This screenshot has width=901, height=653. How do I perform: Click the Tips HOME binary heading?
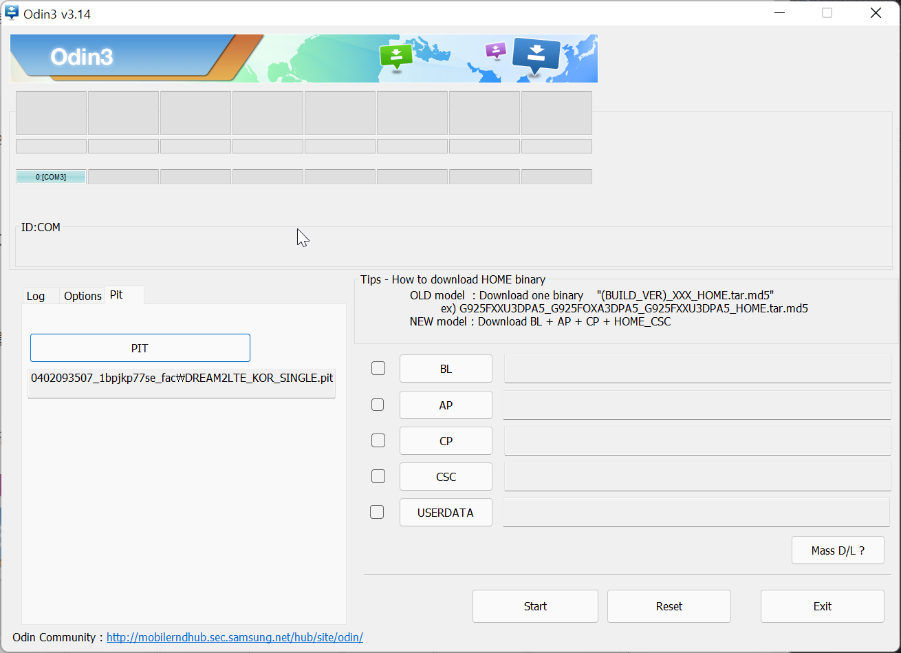pyautogui.click(x=453, y=279)
